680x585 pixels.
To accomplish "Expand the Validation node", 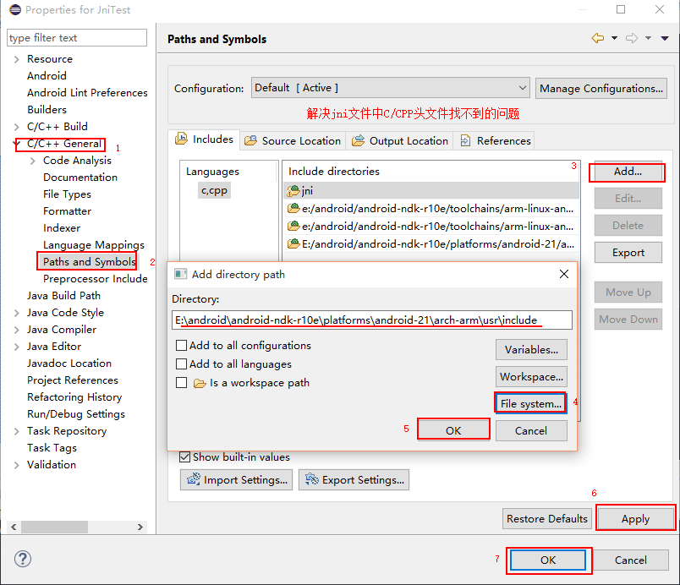I will click(16, 465).
